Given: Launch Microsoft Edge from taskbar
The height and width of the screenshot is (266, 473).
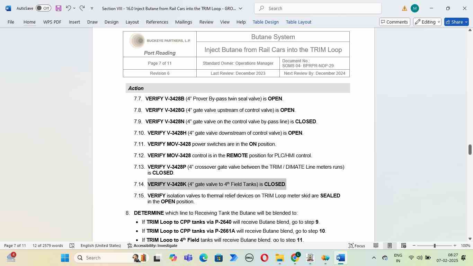Looking at the screenshot, I should click(x=203, y=258).
